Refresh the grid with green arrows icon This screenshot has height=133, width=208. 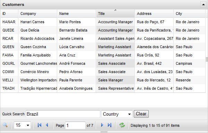point(122,125)
